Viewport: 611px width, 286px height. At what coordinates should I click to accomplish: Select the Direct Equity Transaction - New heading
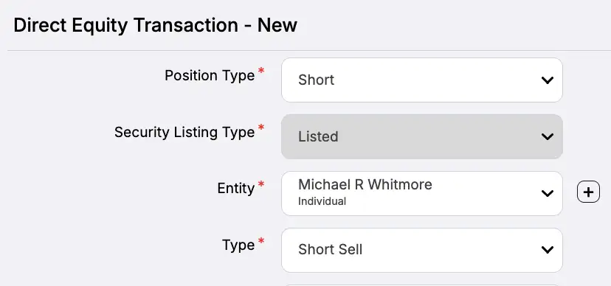click(155, 25)
